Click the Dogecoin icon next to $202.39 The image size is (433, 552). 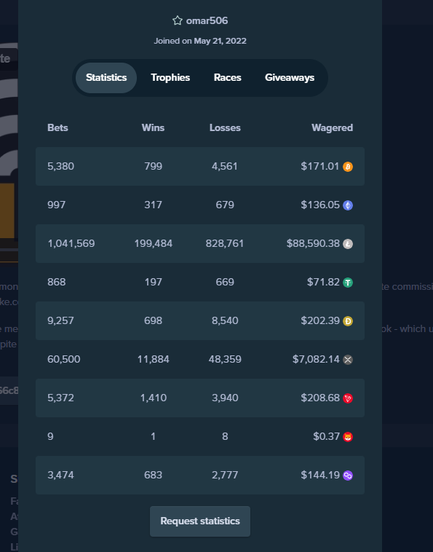coord(348,321)
